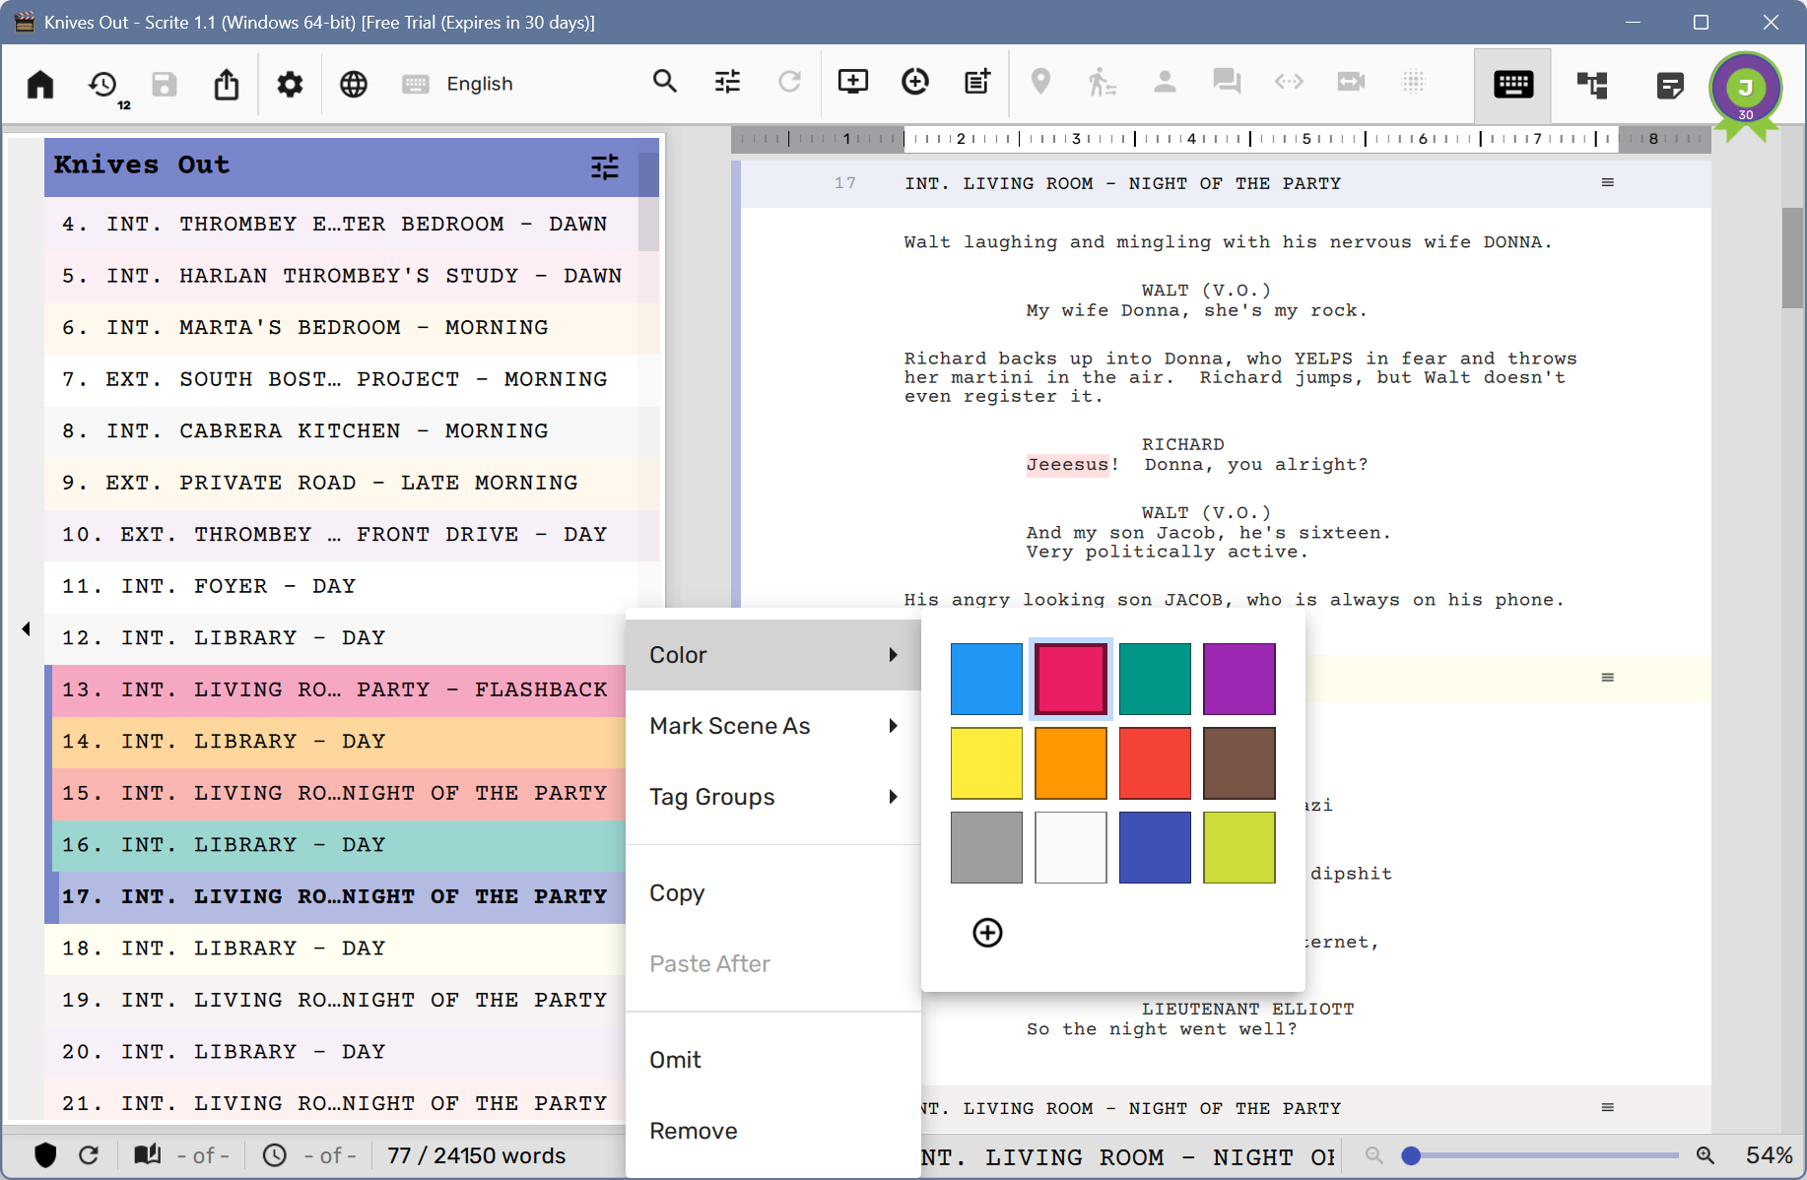
Task: Select the Parenthetical arrows icon
Action: [1289, 82]
